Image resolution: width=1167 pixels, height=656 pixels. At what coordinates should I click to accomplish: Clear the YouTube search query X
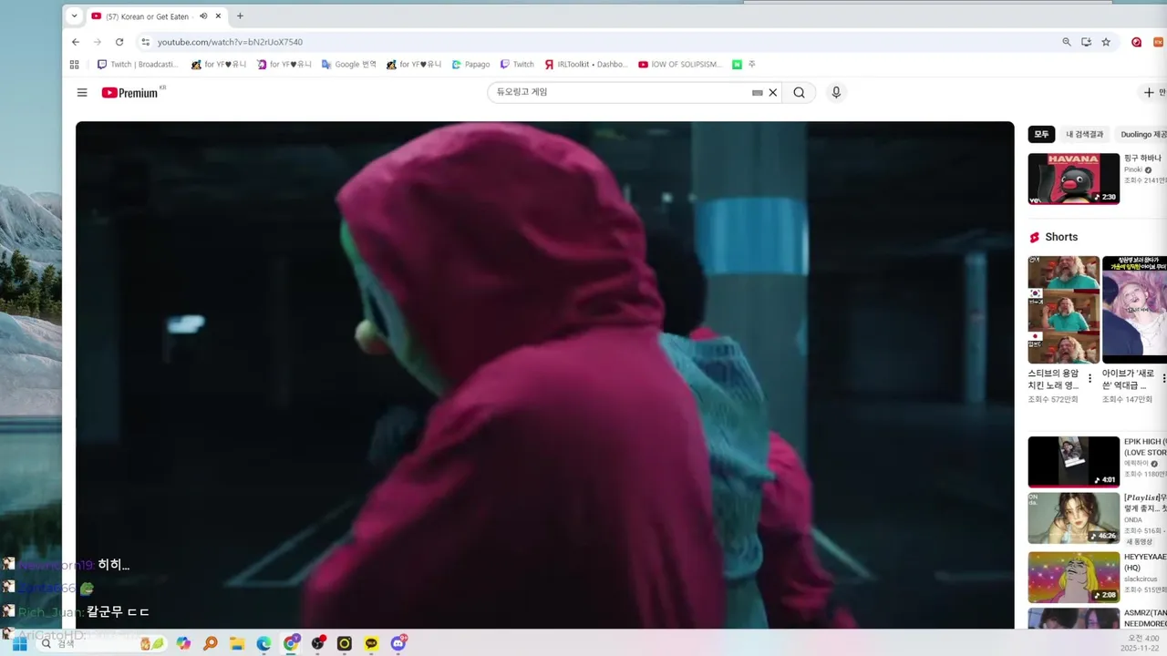coord(773,92)
